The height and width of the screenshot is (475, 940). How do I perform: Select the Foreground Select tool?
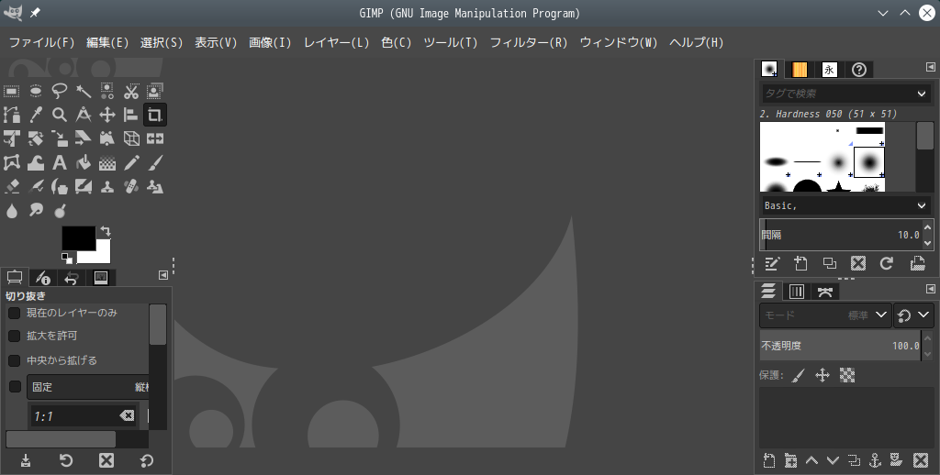click(x=155, y=91)
